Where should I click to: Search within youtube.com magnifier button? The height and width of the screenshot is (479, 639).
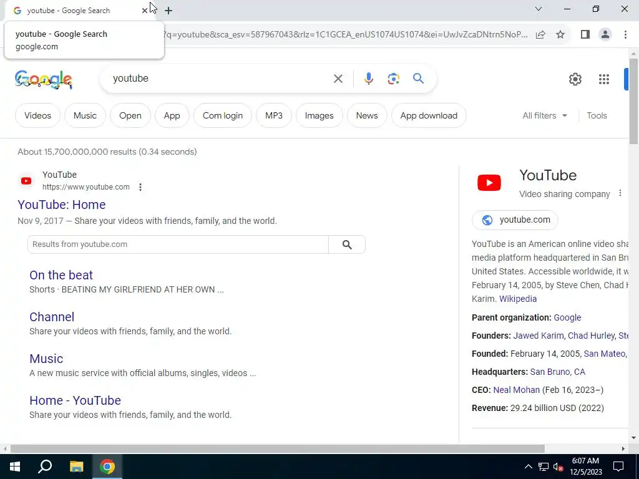click(347, 244)
